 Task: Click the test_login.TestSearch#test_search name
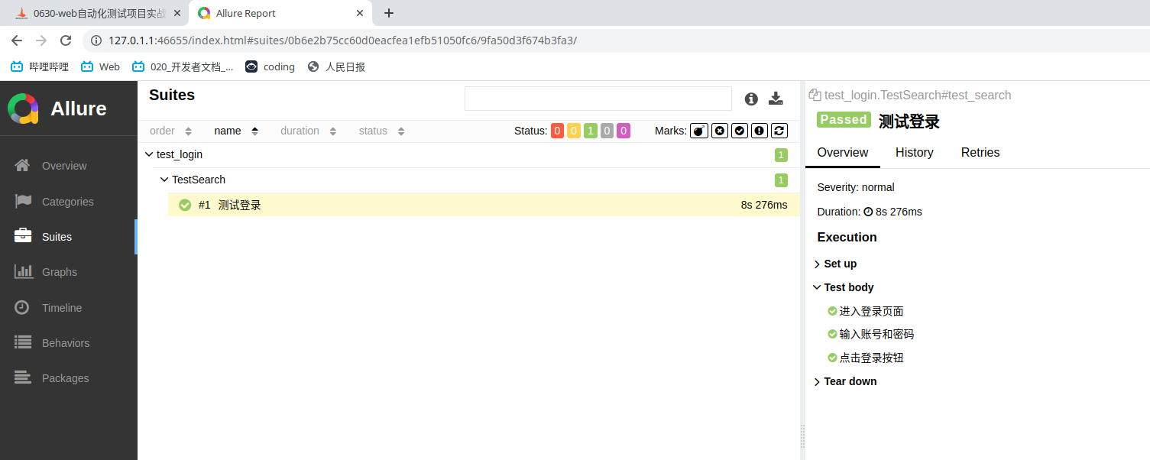point(918,95)
